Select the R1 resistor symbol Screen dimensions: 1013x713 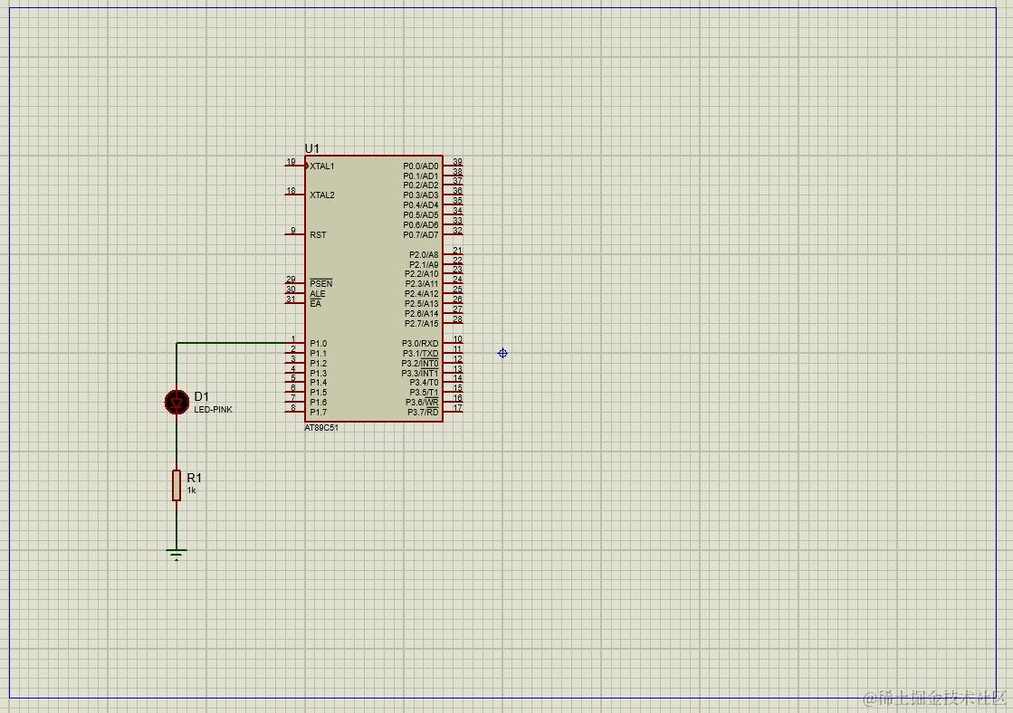(177, 485)
